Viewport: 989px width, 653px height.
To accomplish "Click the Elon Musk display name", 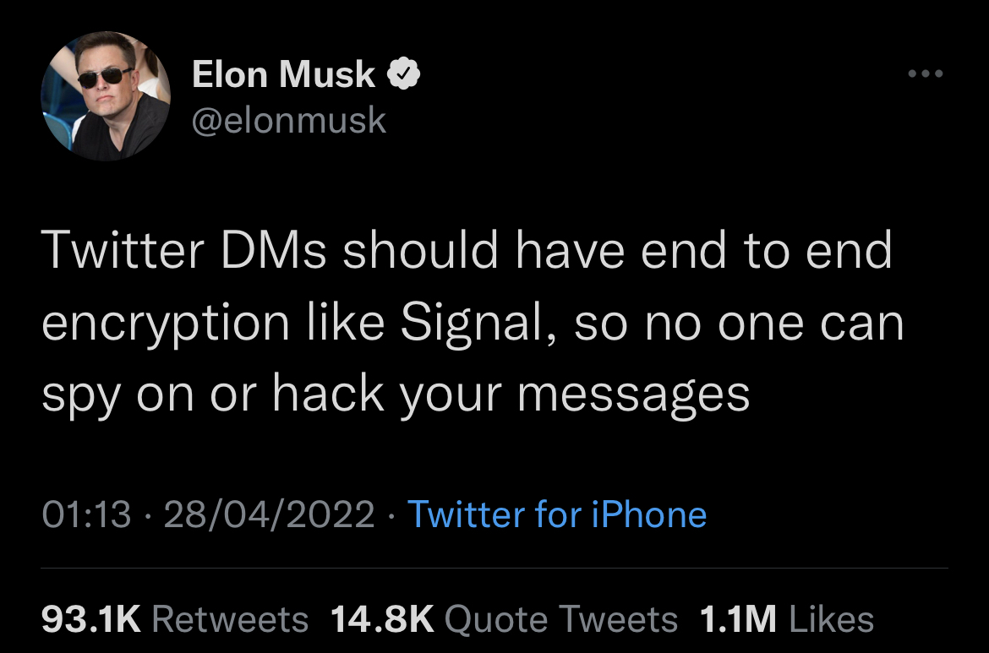I will [283, 74].
